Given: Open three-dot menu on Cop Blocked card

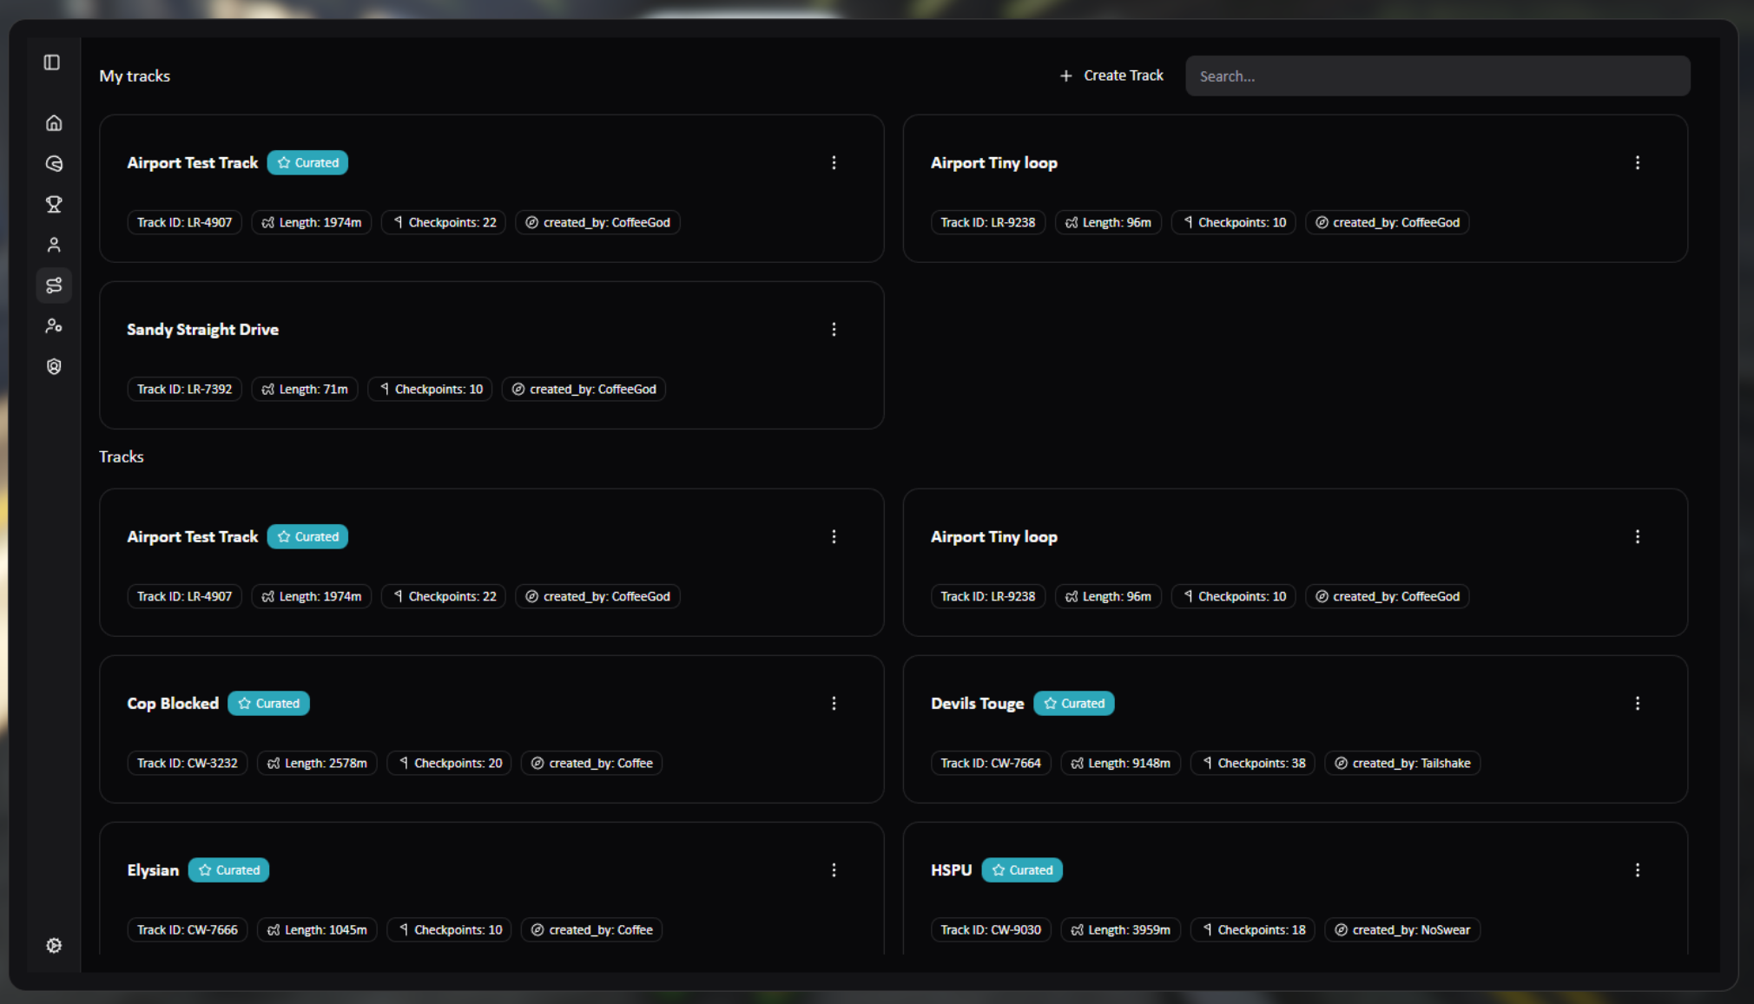Looking at the screenshot, I should [834, 704].
